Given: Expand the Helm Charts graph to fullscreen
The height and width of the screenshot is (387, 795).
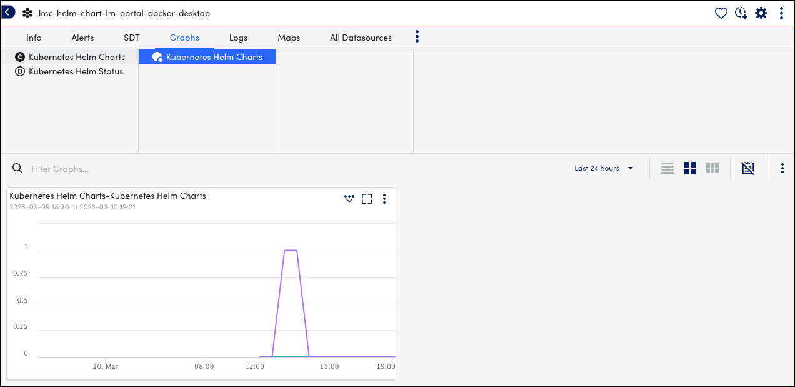Looking at the screenshot, I should [x=367, y=199].
